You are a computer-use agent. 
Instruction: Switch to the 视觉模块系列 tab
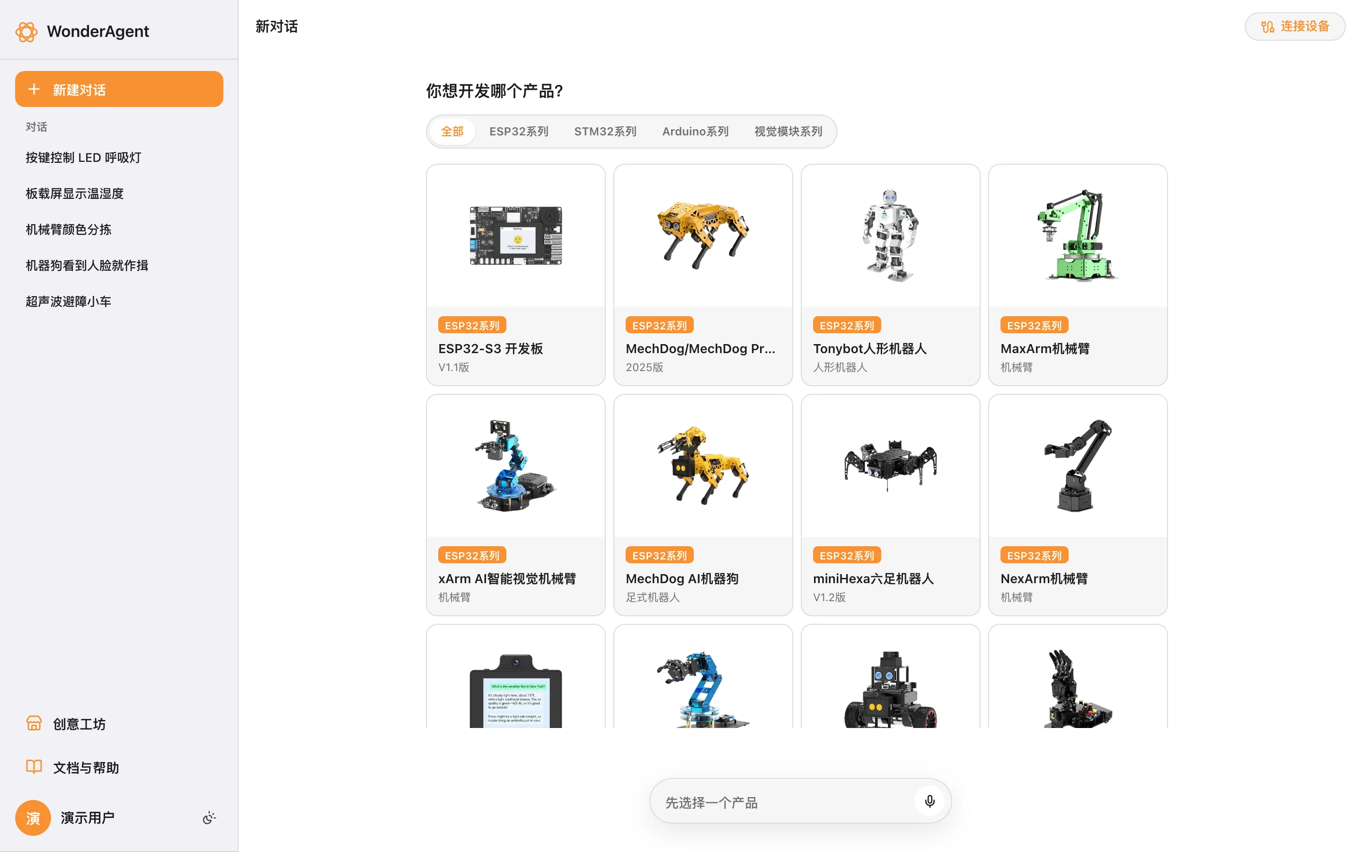tap(788, 131)
